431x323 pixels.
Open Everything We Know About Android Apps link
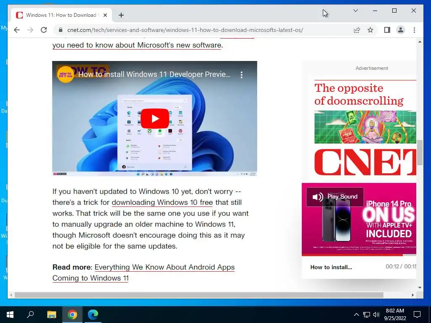pyautogui.click(x=144, y=273)
